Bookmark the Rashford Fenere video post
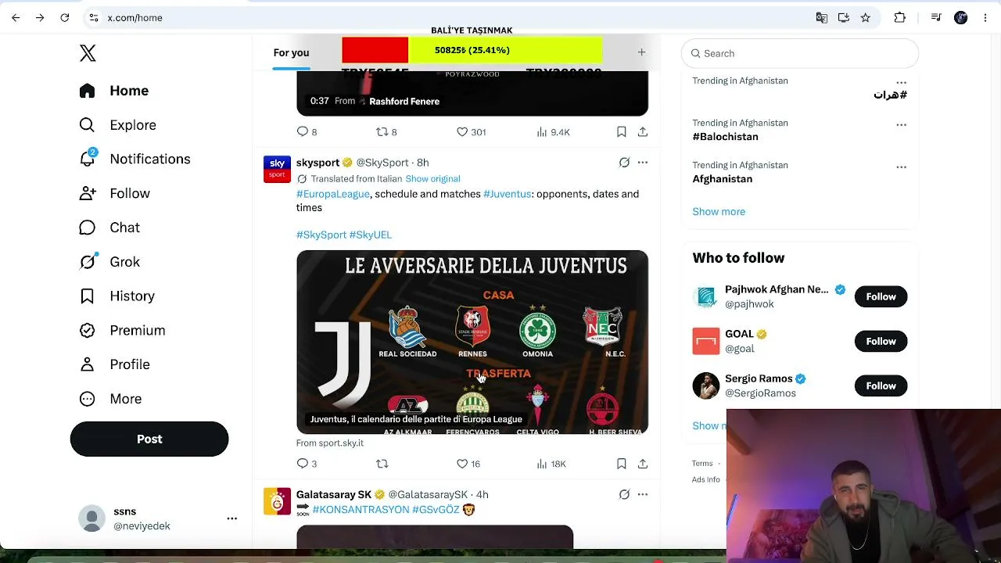 (621, 132)
